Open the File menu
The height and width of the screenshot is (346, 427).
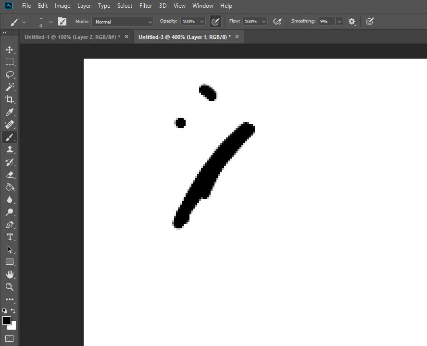[26, 6]
